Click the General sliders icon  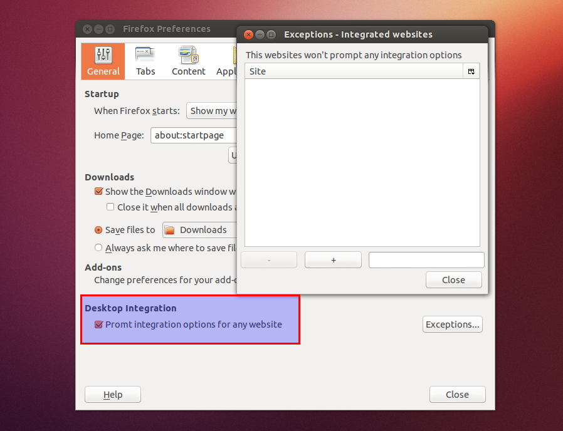(x=103, y=55)
